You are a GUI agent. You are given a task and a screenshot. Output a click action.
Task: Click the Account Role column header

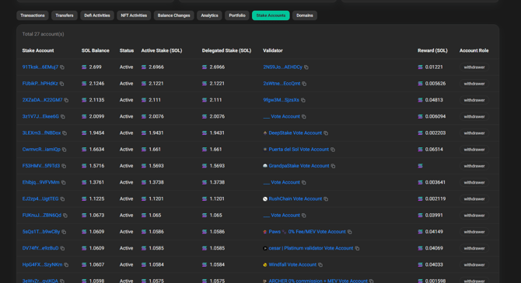[x=474, y=50]
